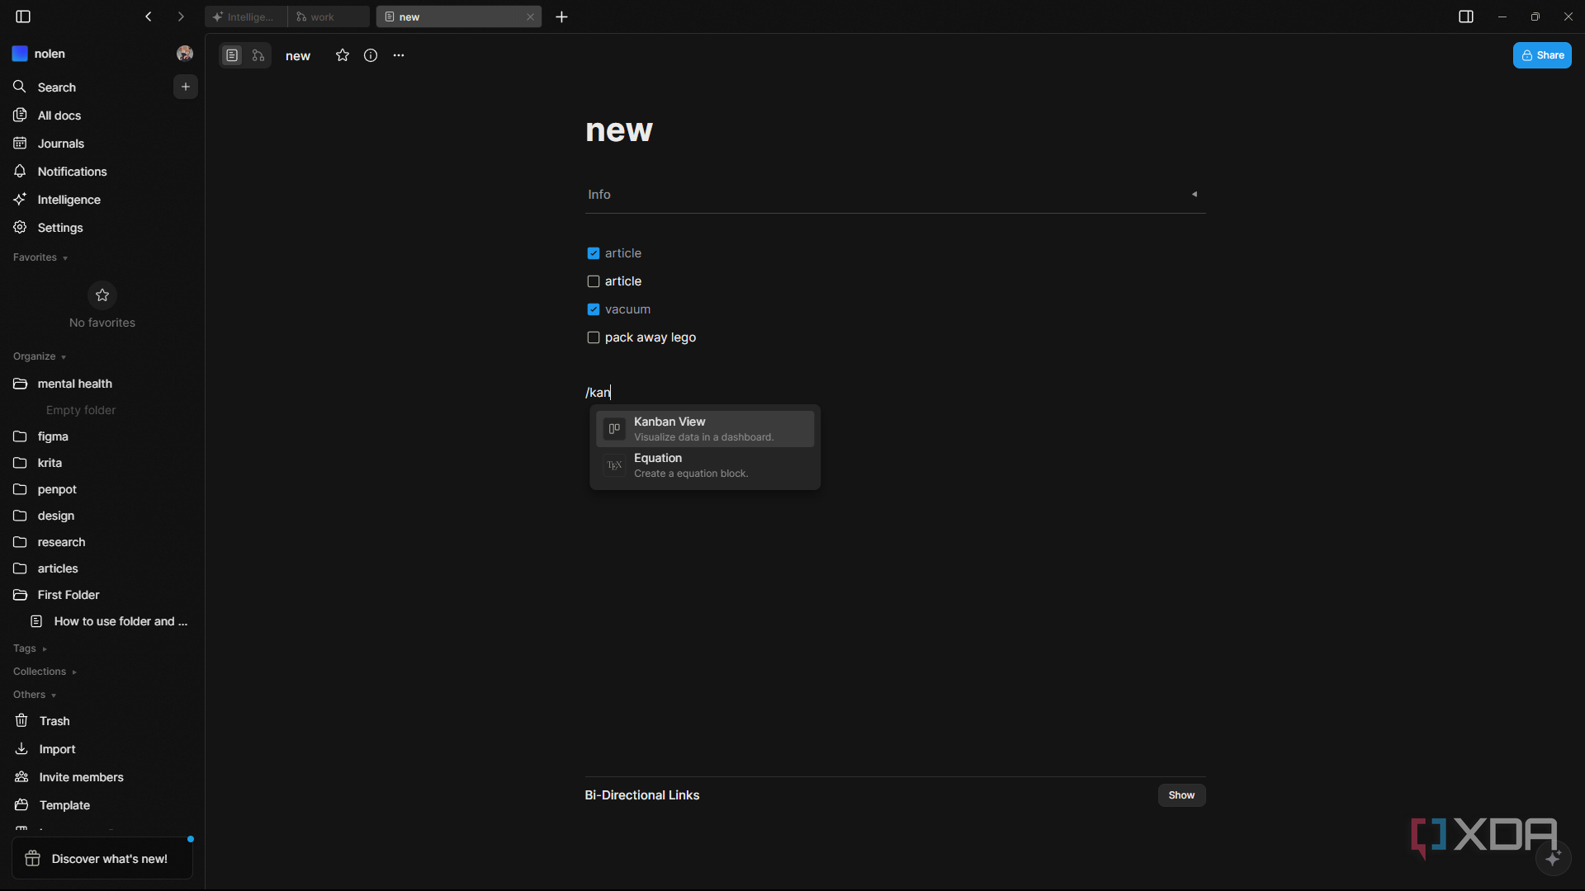Go forward with the right arrow
The height and width of the screenshot is (891, 1585).
181,16
